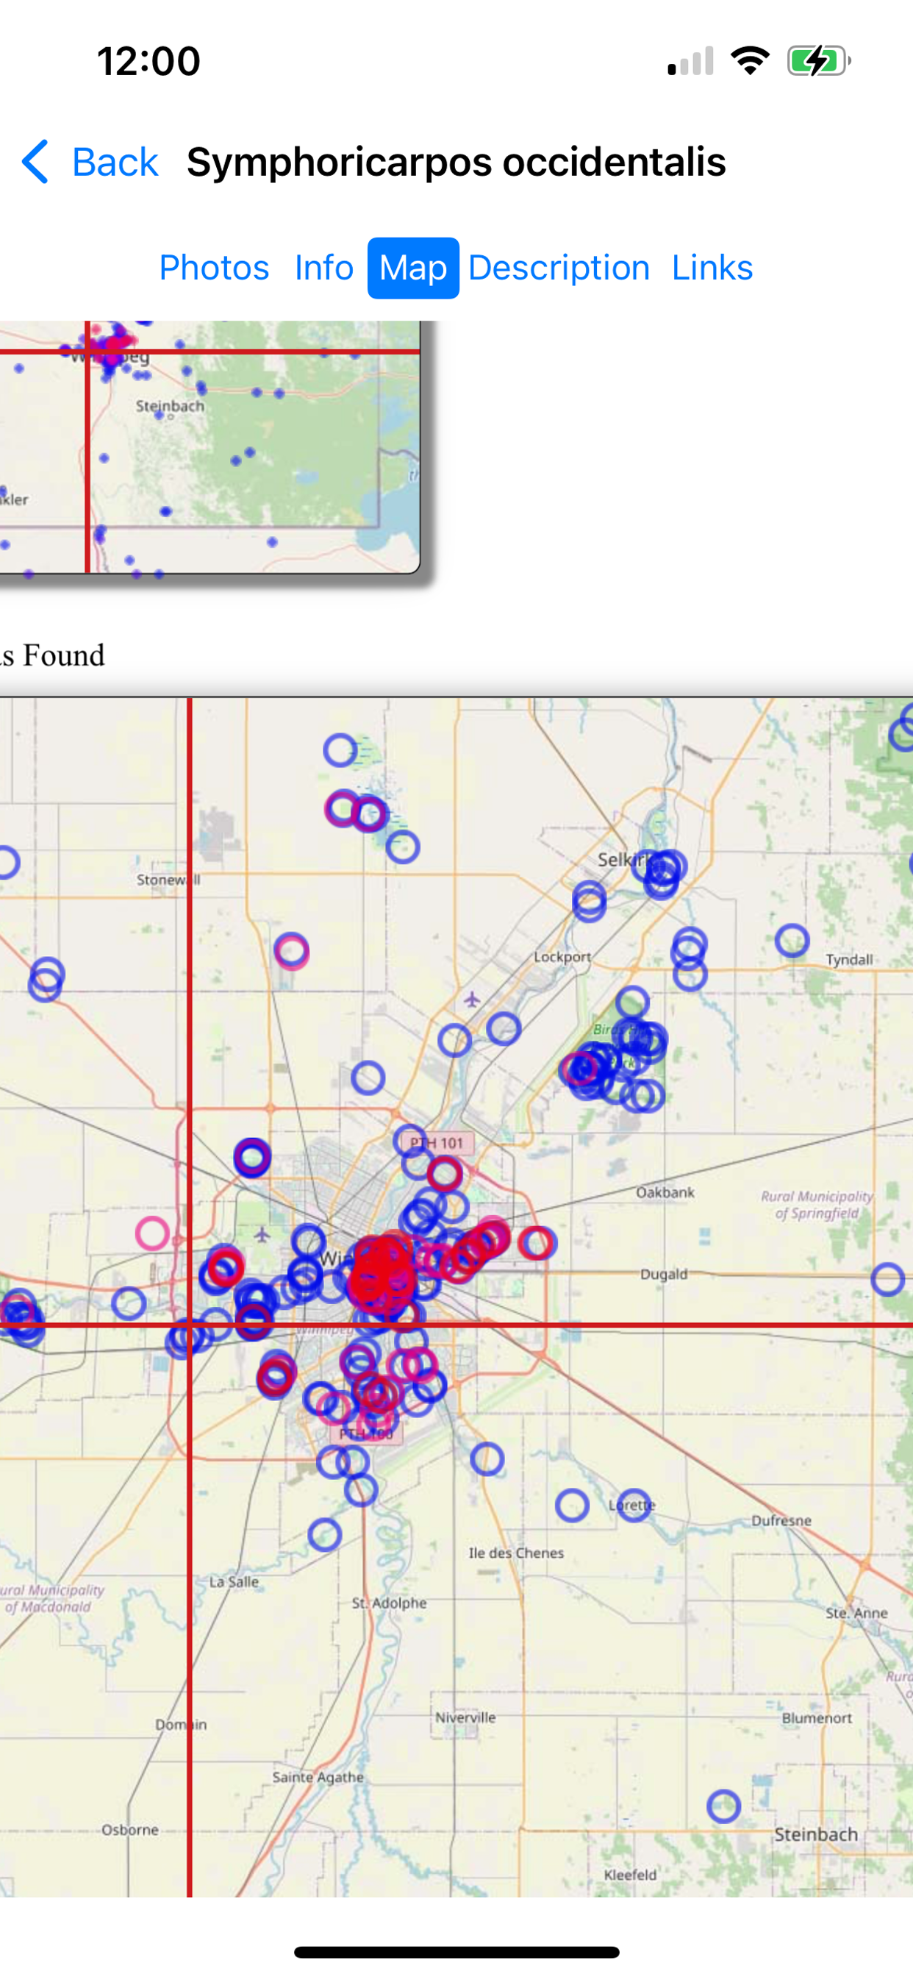
Task: Click the Rural Municipality of Springfield label
Action: [x=816, y=1205]
